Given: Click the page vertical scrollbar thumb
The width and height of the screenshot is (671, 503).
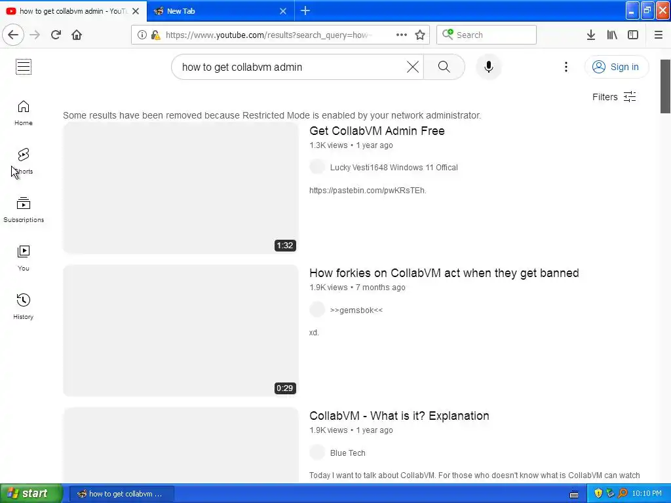Looking at the screenshot, I should click(665, 86).
